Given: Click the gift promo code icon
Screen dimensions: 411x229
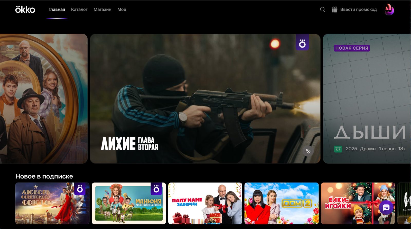Looking at the screenshot, I should click(x=334, y=10).
